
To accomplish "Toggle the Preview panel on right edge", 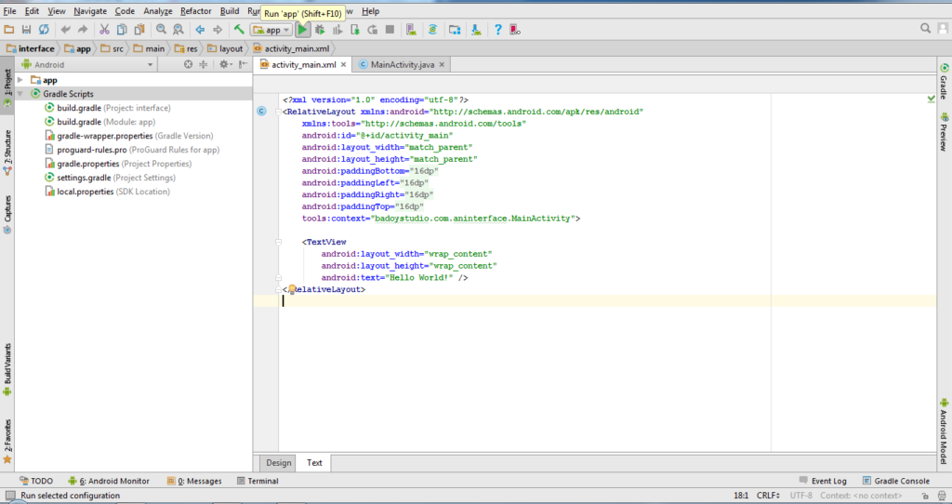I will tap(944, 130).
